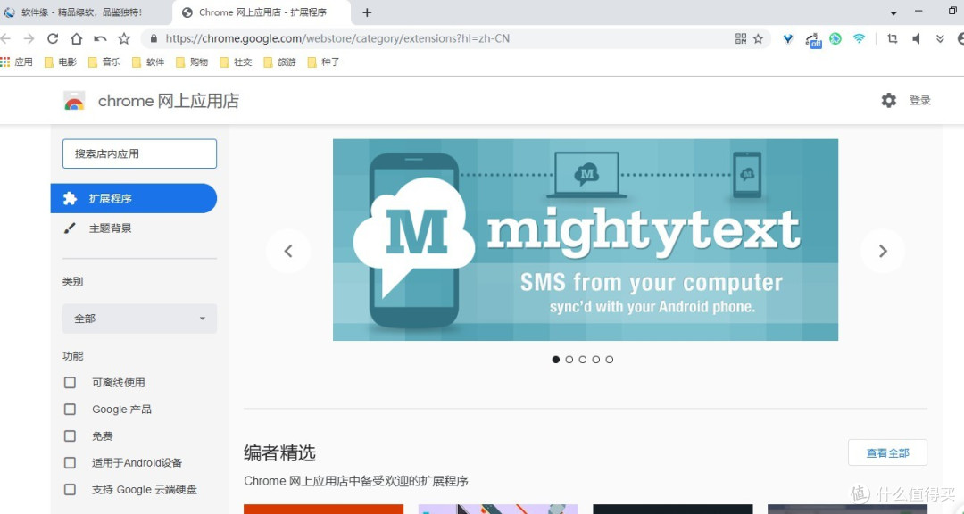Show previous carousel banner arrow

click(288, 251)
